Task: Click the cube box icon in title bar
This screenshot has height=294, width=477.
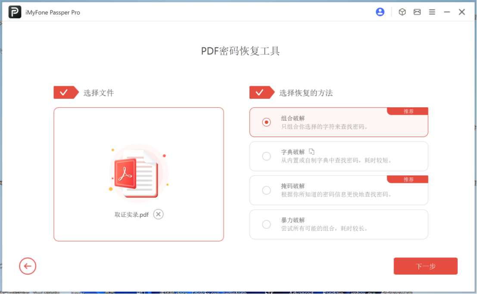Action: click(x=402, y=12)
